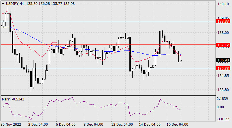232x128 pixels.
Task: Click the 139.05 value on price scale
Action: pos(223,18)
